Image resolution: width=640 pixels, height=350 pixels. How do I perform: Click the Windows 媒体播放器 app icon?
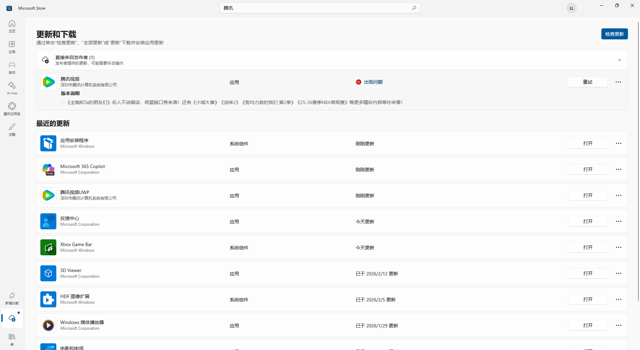48,325
